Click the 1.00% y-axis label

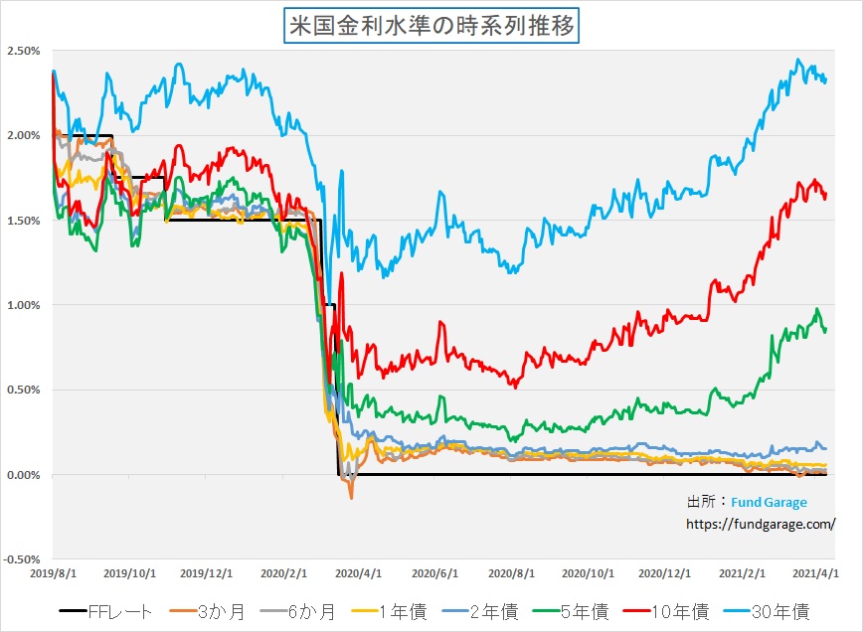click(x=23, y=305)
